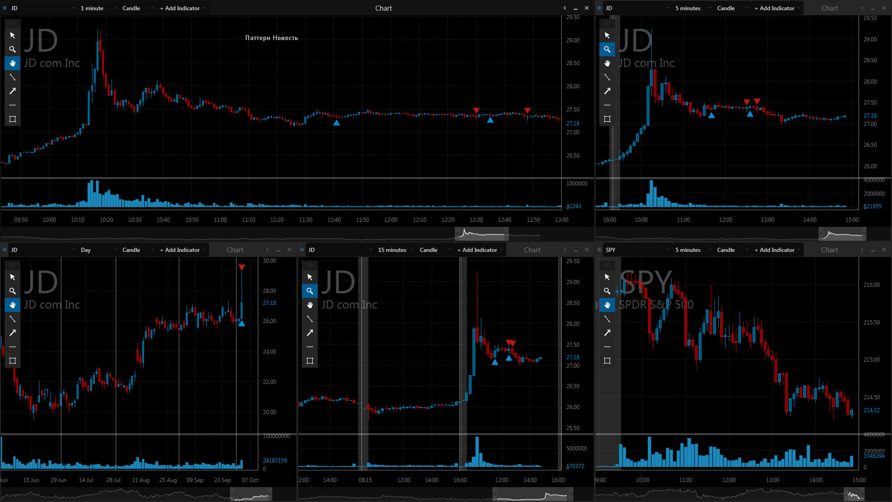This screenshot has width=892, height=502.
Task: Click the back arrow in JD 1 minute chart header
Action: (564, 8)
